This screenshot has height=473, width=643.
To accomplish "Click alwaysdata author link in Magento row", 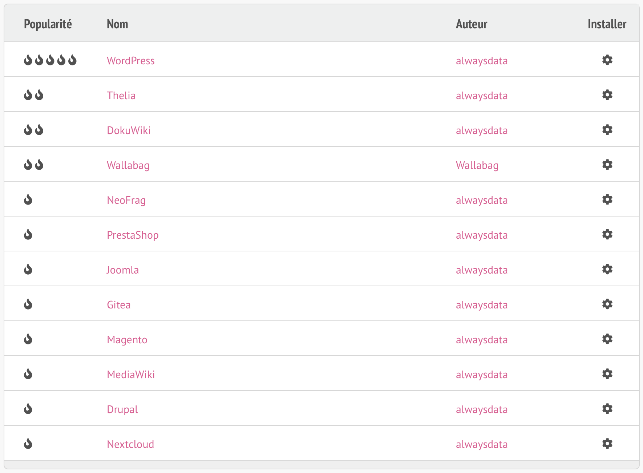I will tap(482, 340).
